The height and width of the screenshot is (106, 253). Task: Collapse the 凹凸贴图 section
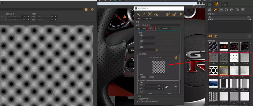[138, 54]
